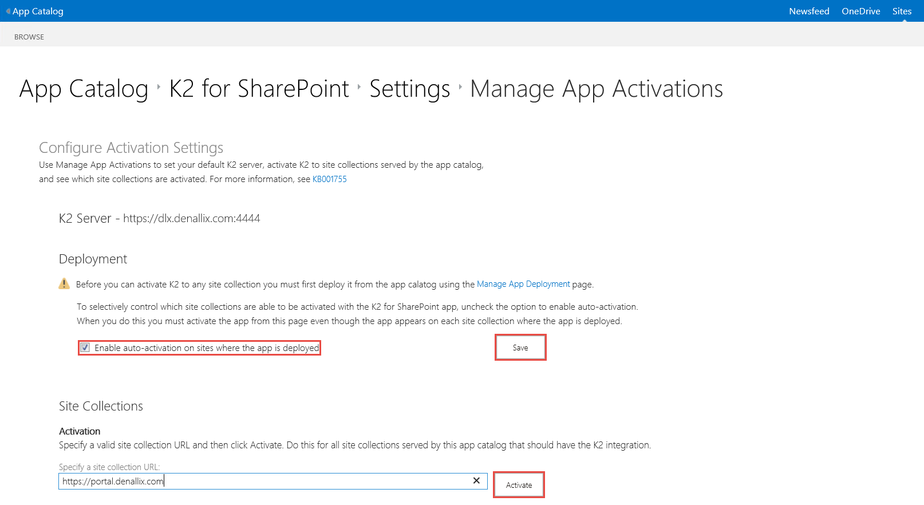Clear the site collection URL field
924x505 pixels.
click(x=476, y=481)
